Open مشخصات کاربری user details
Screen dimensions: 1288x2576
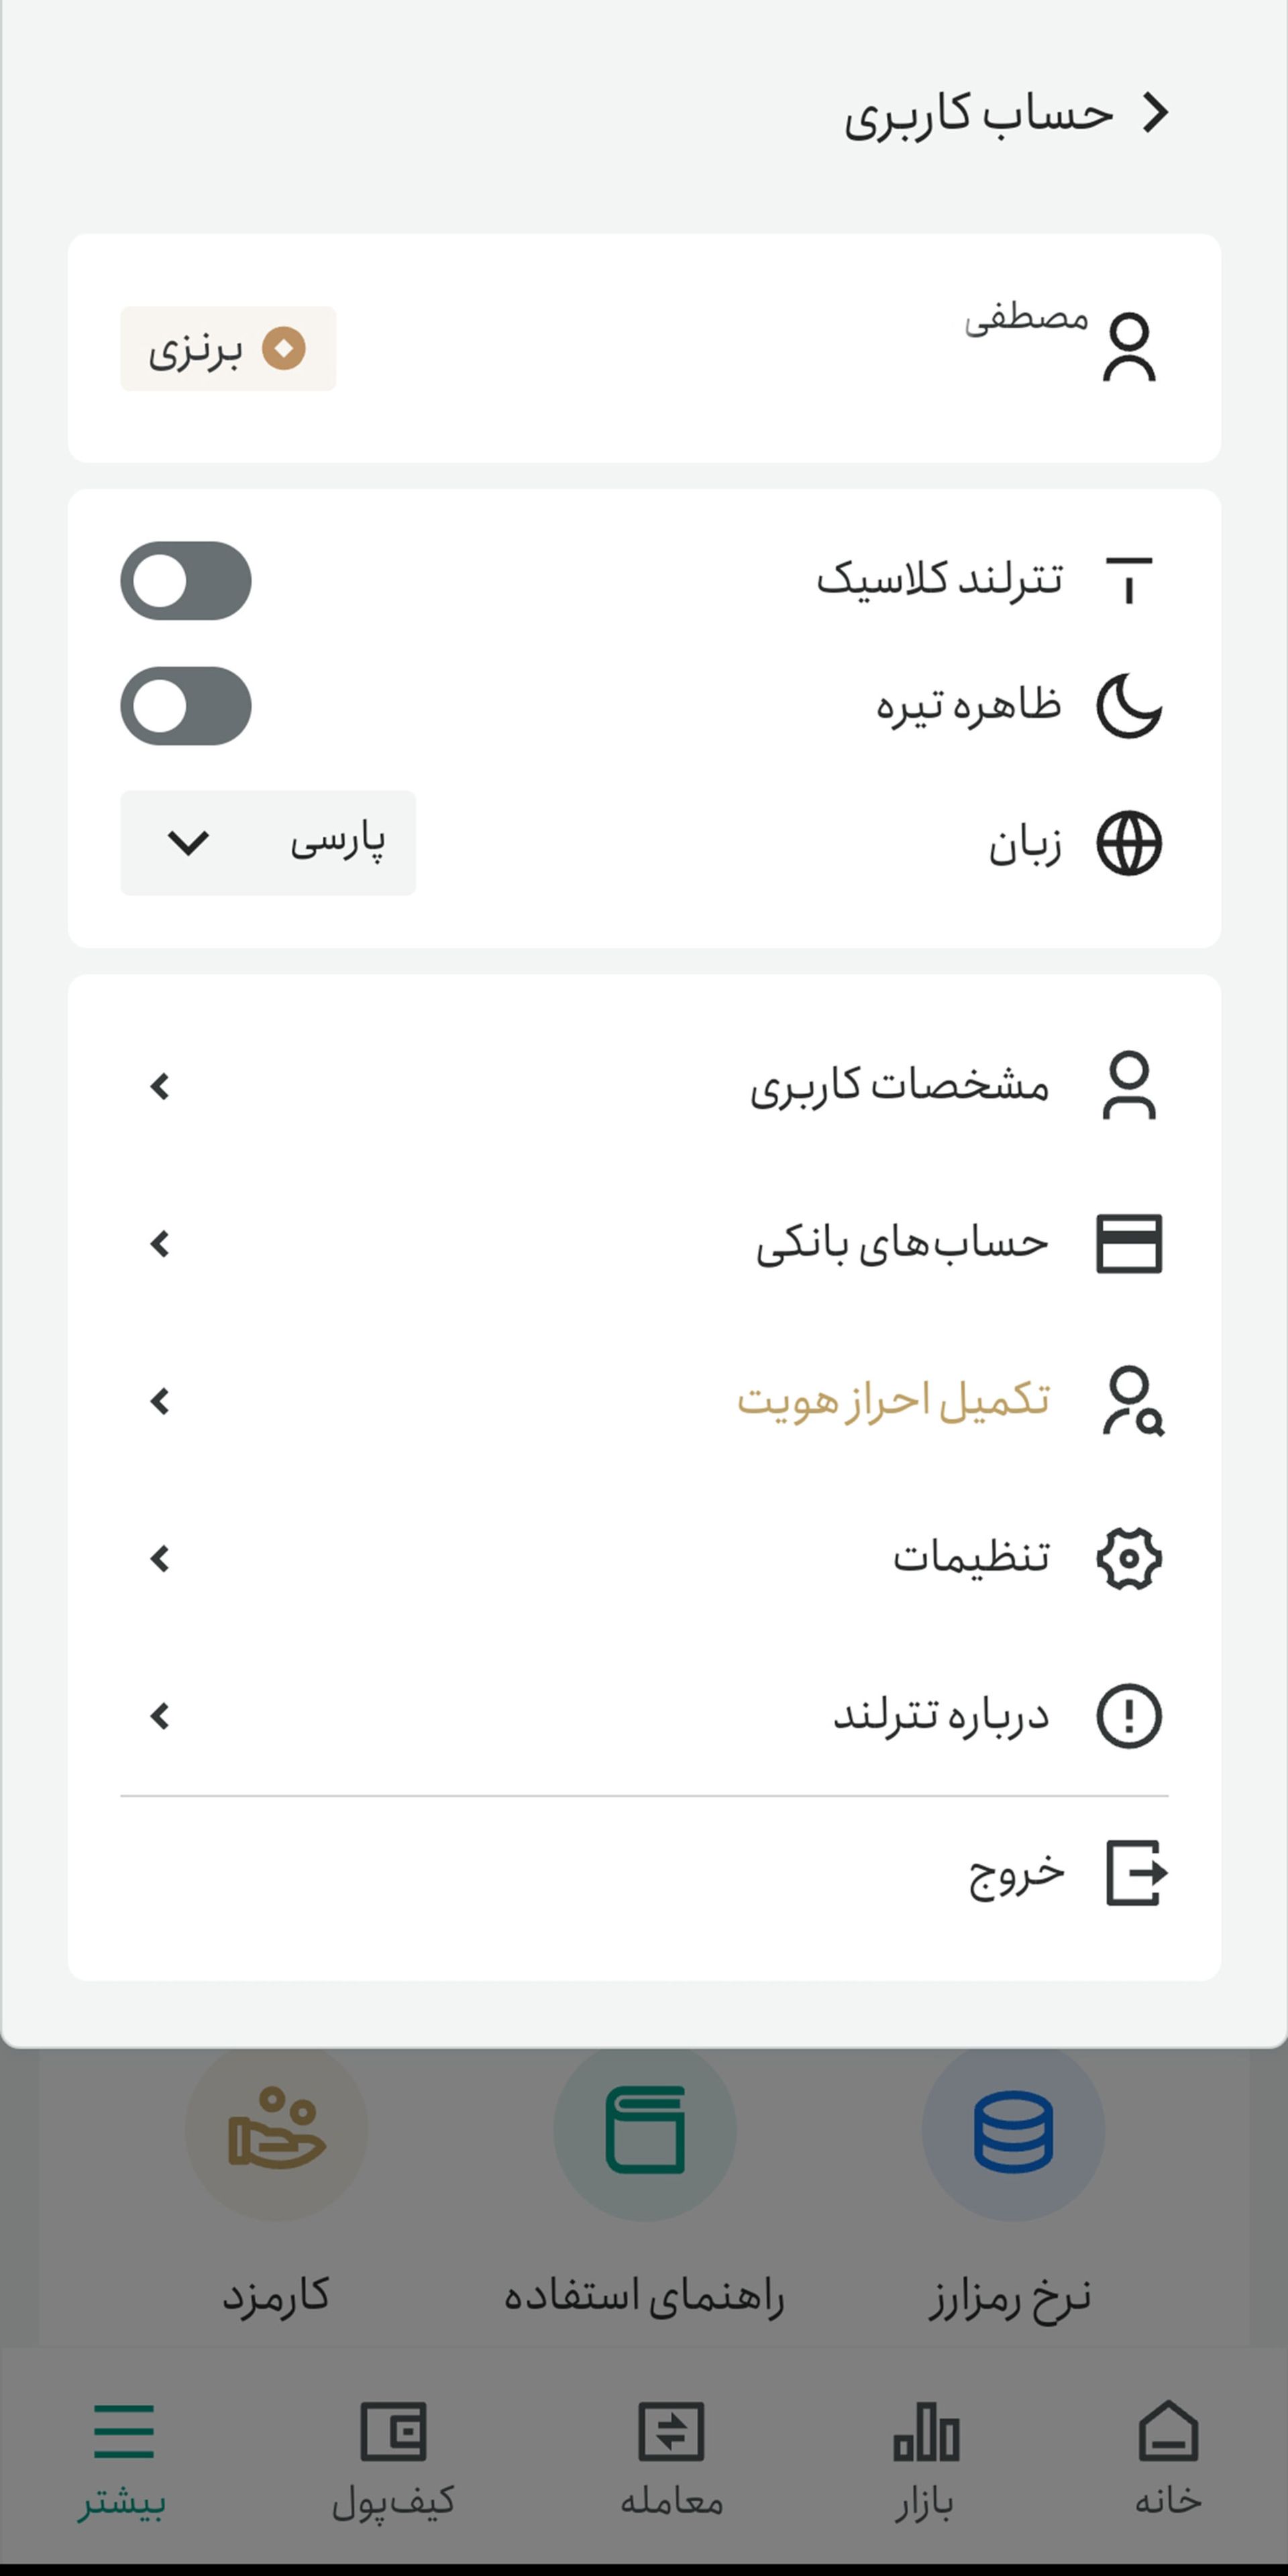(644, 1086)
